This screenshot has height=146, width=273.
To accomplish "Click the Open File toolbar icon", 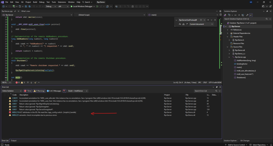I will (20, 6).
